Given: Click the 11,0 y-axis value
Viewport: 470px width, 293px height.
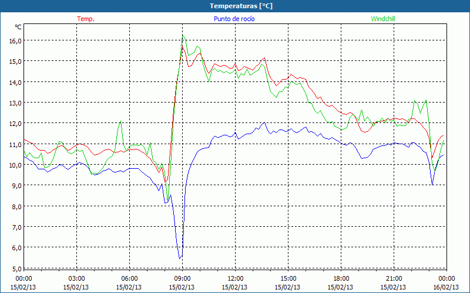Looking at the screenshot, I should tap(15, 144).
